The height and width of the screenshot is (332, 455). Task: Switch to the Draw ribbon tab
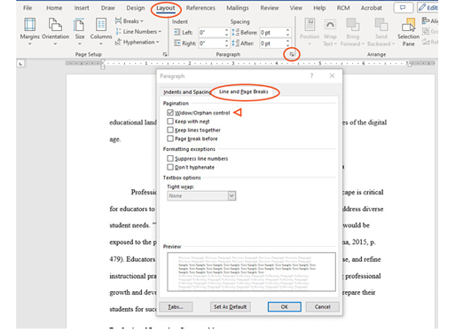pos(108,8)
